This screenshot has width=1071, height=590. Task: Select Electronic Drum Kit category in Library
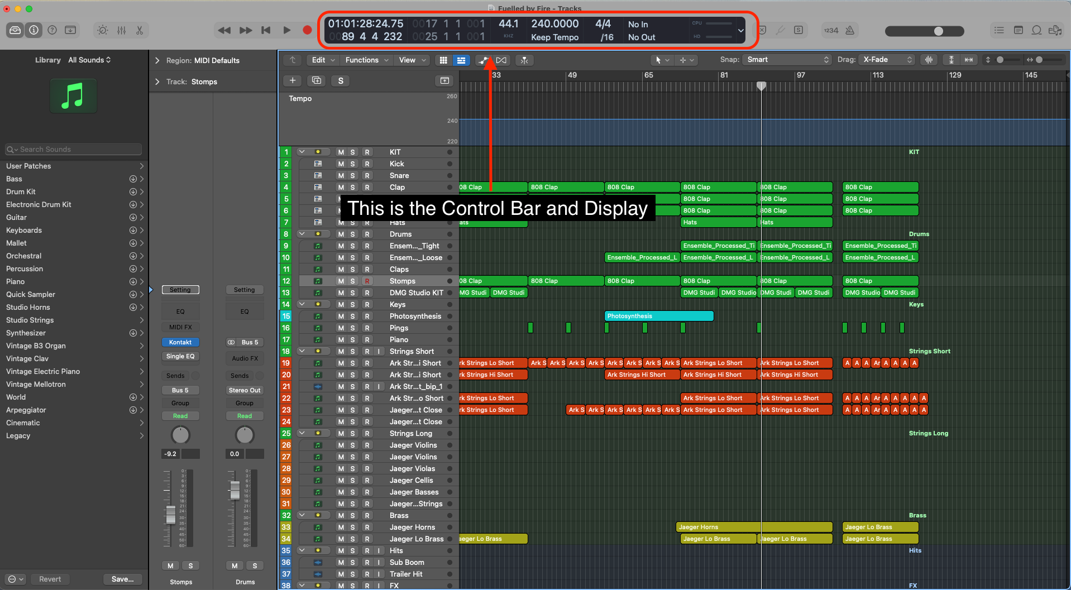click(74, 204)
